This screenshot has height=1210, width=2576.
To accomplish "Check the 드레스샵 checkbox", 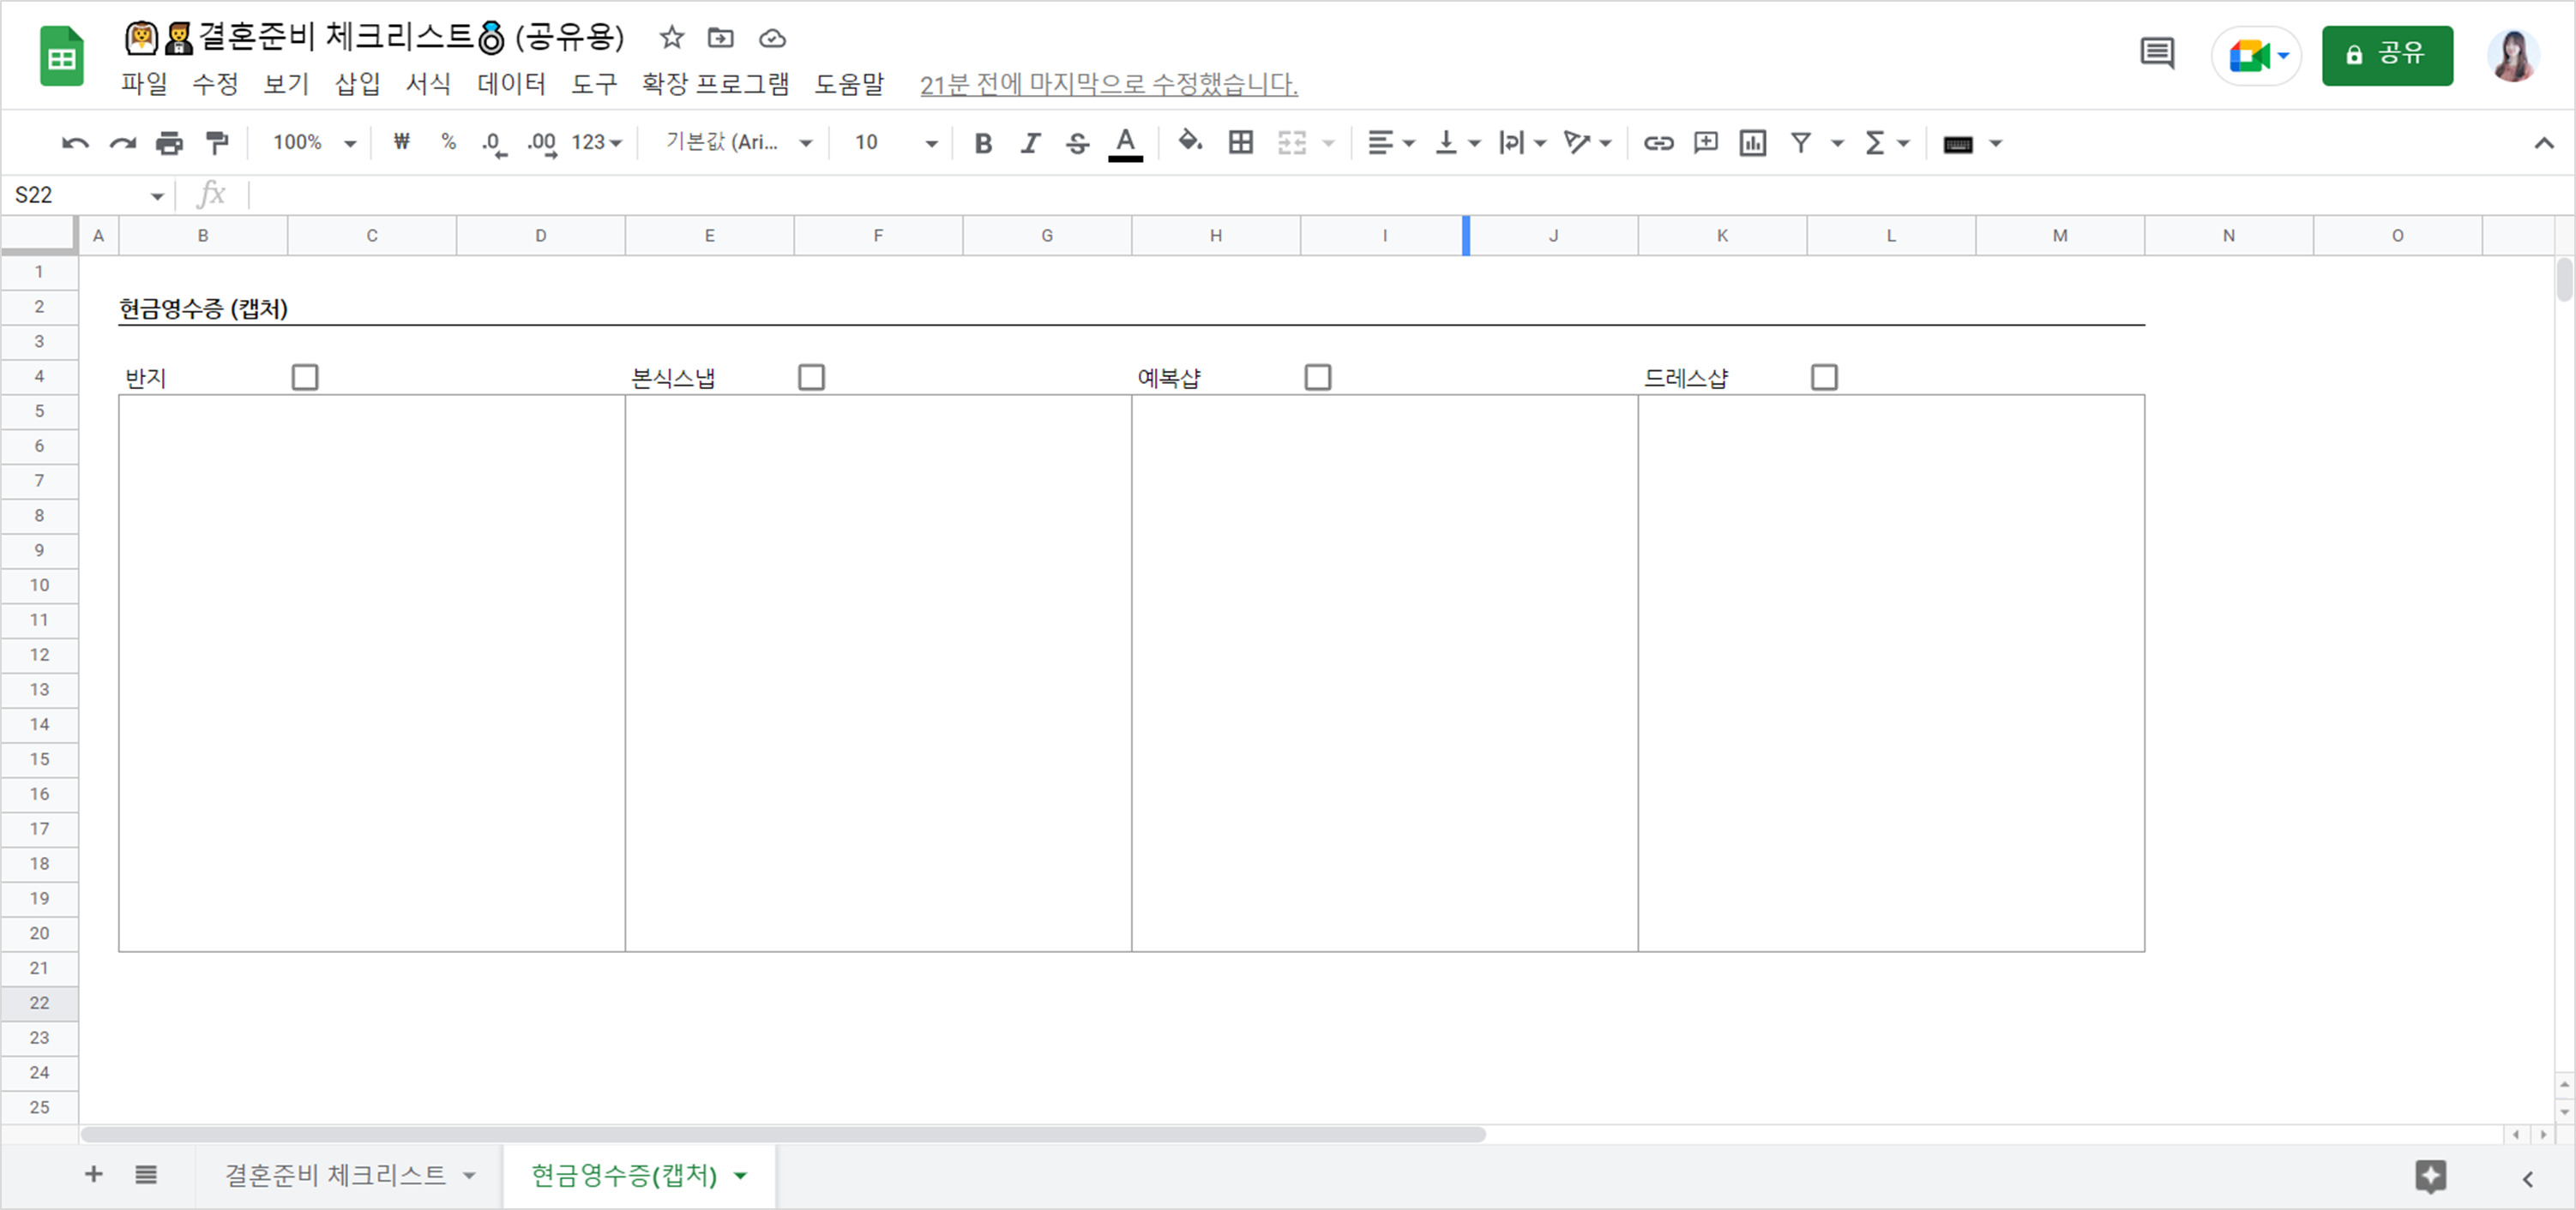I will pyautogui.click(x=1824, y=378).
